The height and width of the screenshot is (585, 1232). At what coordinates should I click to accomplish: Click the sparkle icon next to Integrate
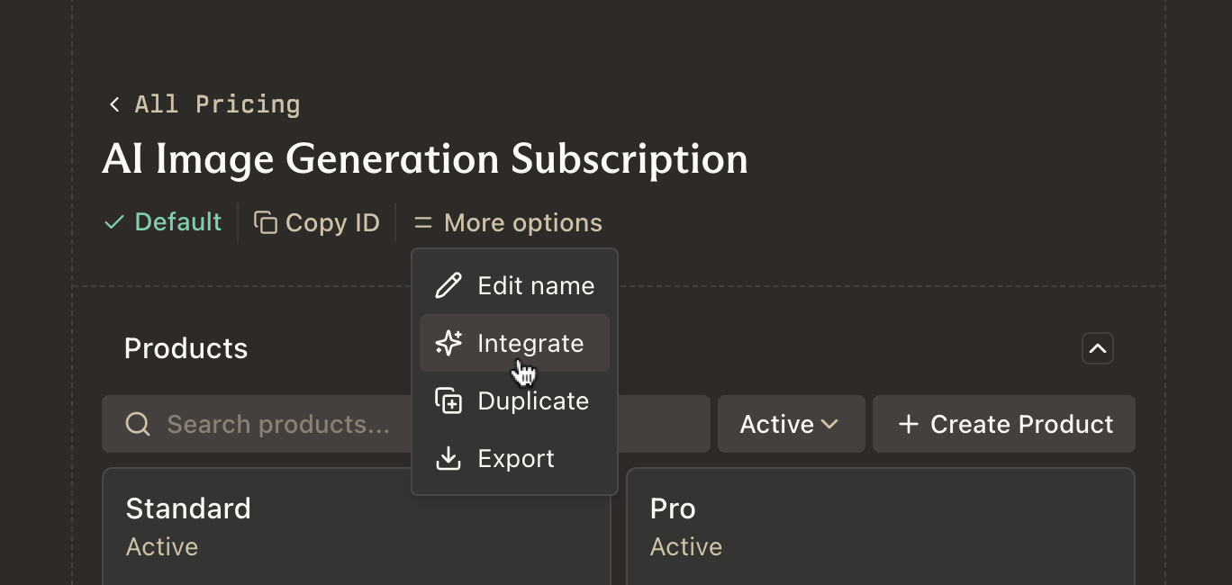click(x=448, y=343)
